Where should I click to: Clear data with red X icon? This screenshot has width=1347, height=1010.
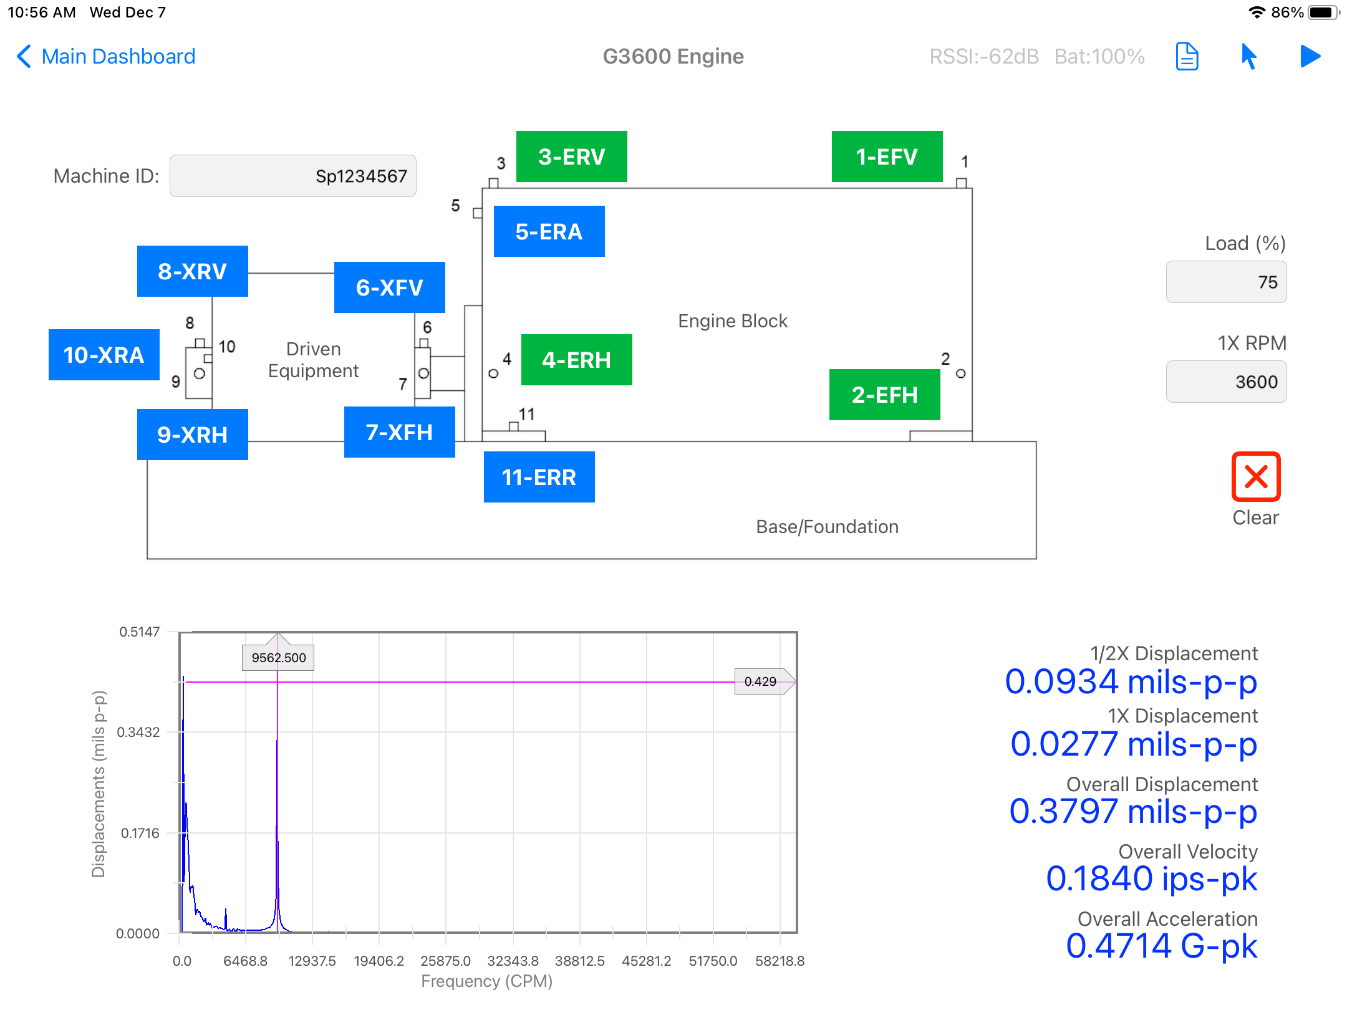pos(1256,477)
